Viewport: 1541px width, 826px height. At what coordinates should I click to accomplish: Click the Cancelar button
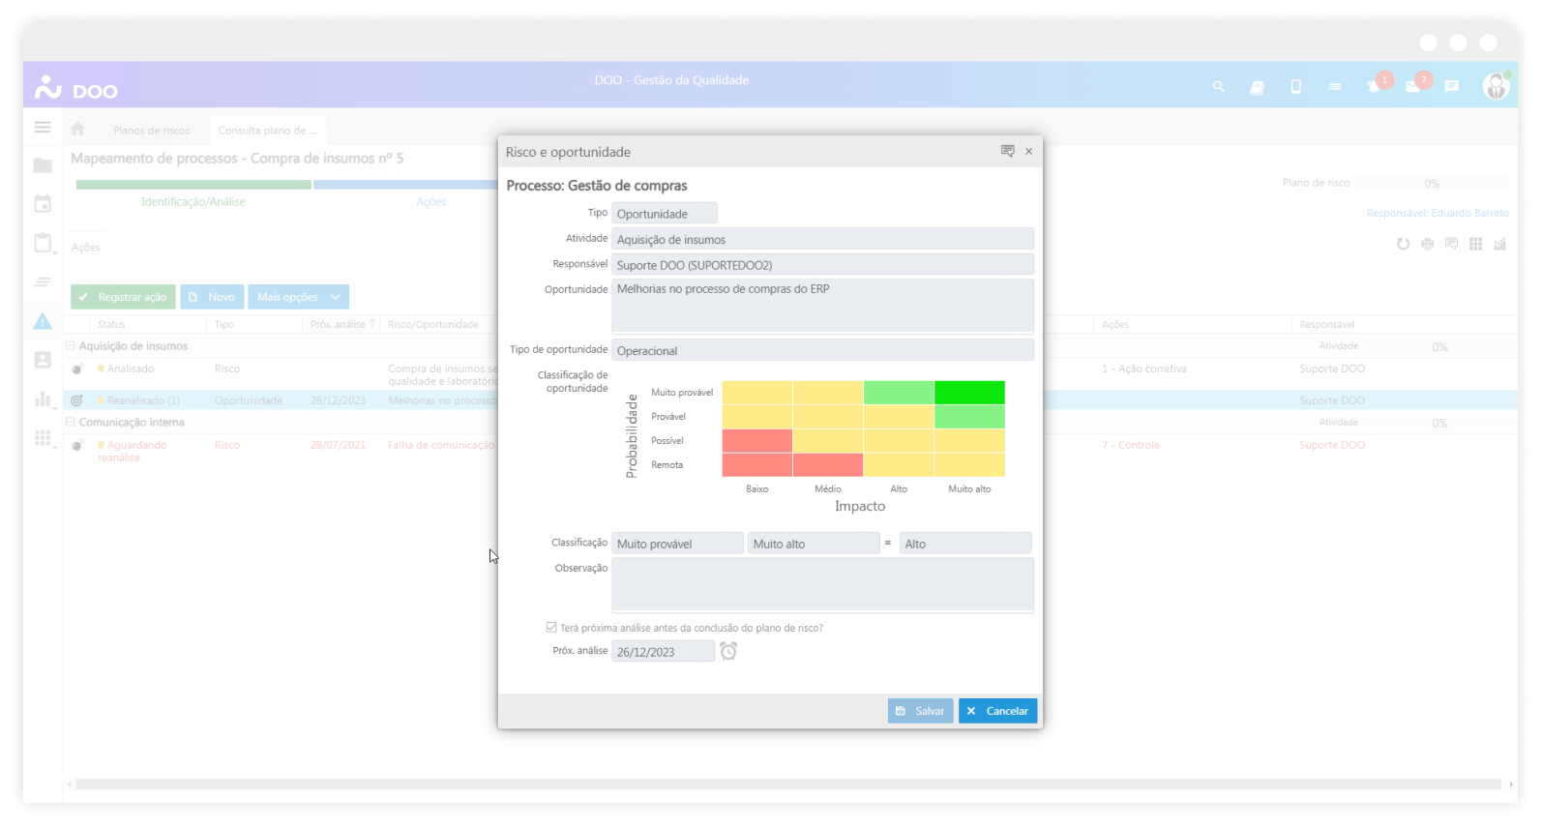click(x=998, y=711)
